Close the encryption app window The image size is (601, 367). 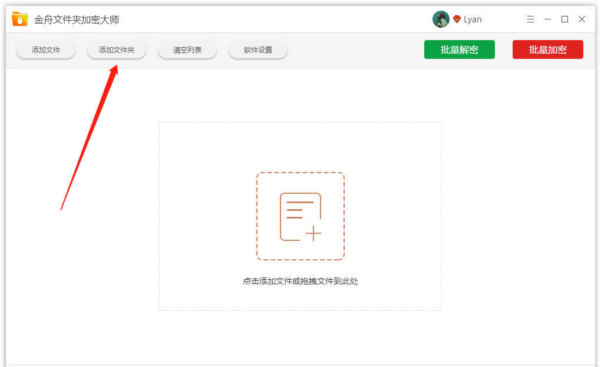coord(582,19)
